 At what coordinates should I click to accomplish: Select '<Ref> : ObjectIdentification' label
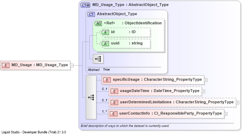point(133,23)
